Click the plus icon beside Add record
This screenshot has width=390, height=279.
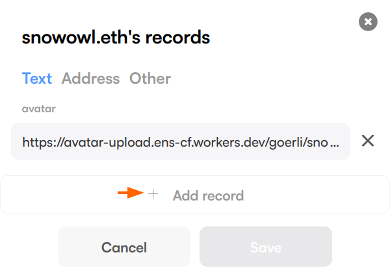point(153,193)
